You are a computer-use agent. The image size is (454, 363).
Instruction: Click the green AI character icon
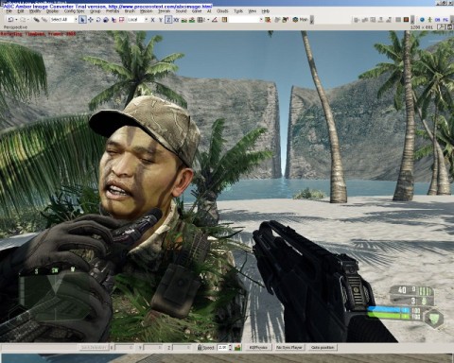point(429,20)
